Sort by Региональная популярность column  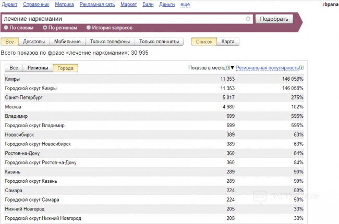coord(269,68)
